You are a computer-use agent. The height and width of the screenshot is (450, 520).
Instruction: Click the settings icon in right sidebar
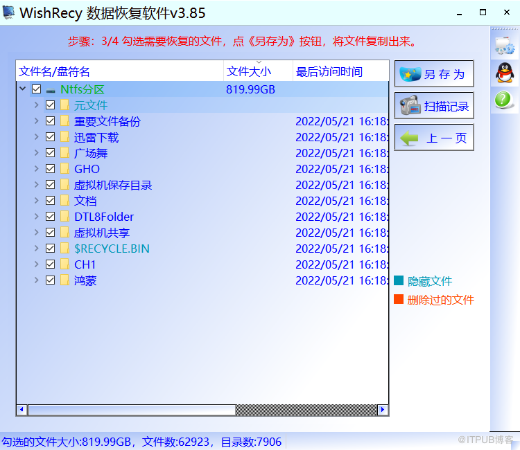tap(505, 46)
